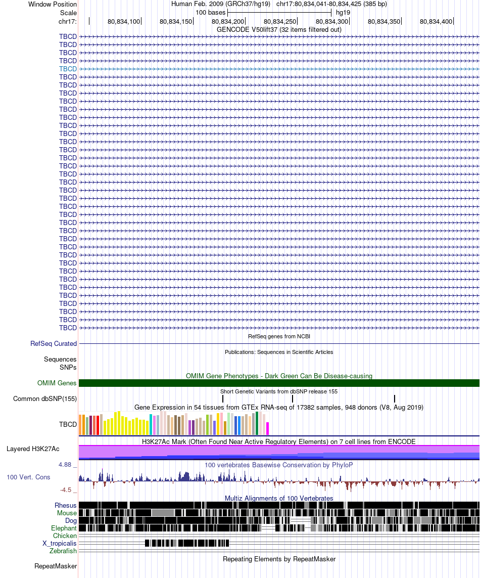Click the Window Position label
480x578 pixels.
[53, 5]
